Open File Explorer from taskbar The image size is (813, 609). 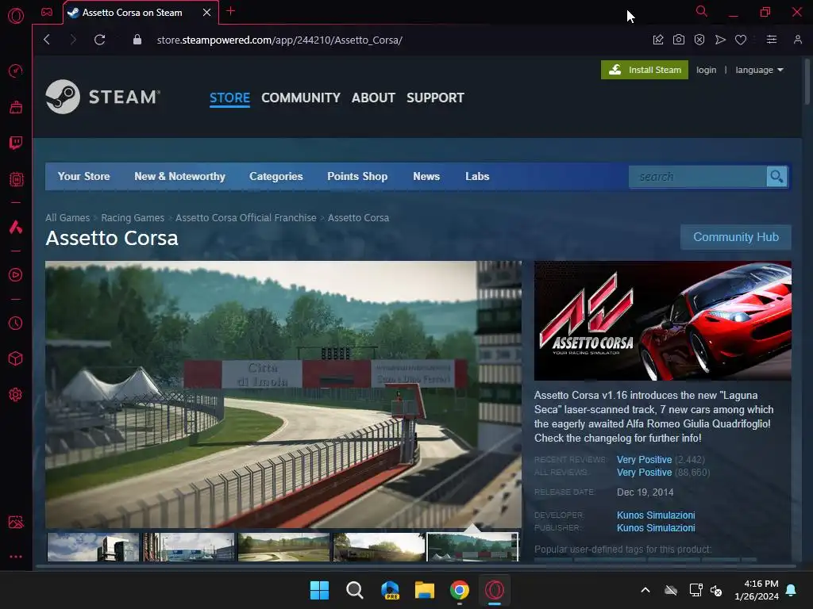[x=425, y=590]
